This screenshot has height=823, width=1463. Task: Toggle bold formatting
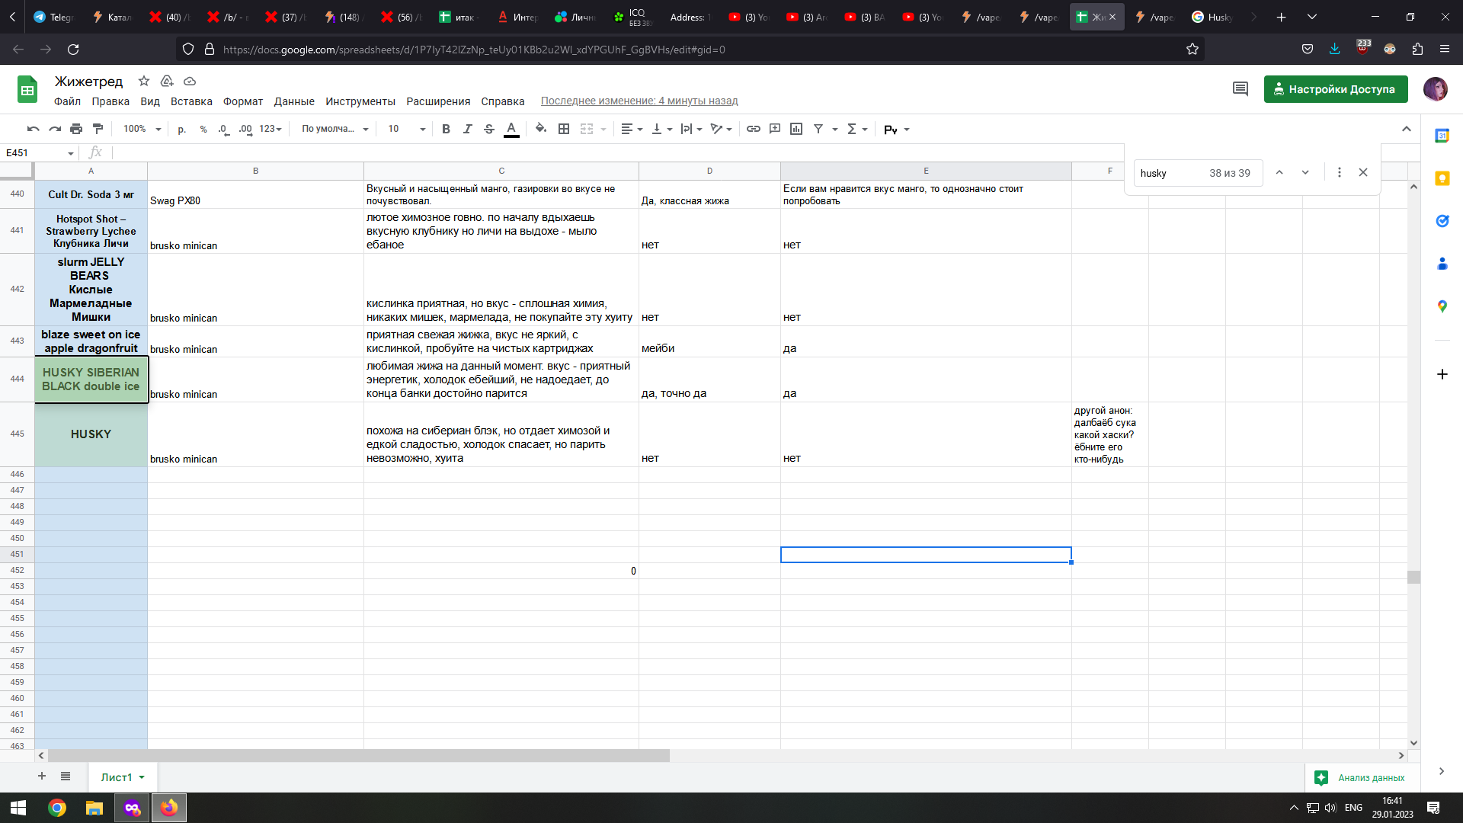(446, 130)
